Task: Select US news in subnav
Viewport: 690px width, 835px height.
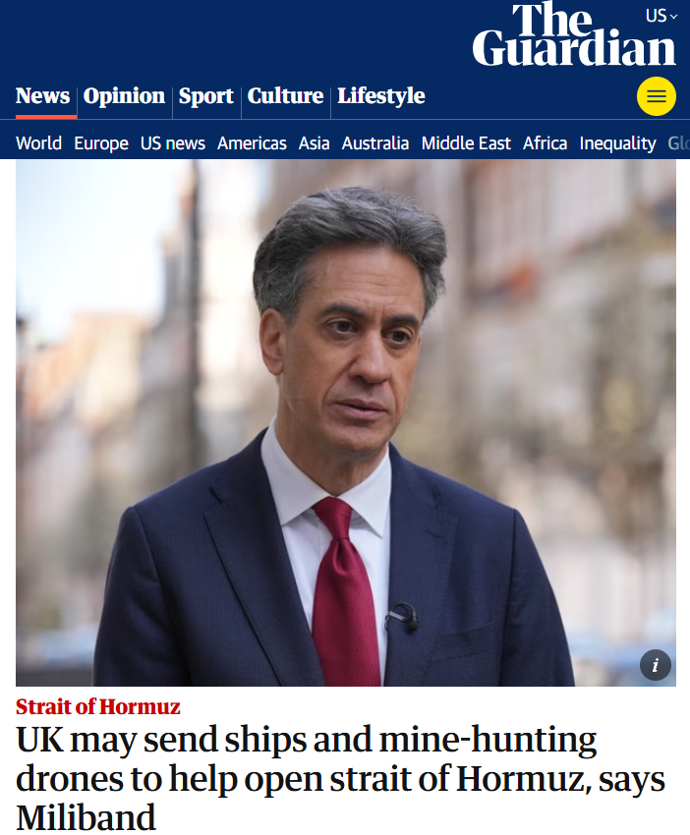Action: [x=173, y=143]
